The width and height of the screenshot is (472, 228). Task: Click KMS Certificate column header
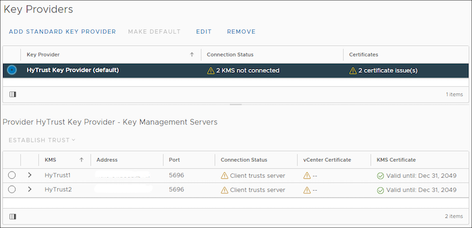[396, 160]
